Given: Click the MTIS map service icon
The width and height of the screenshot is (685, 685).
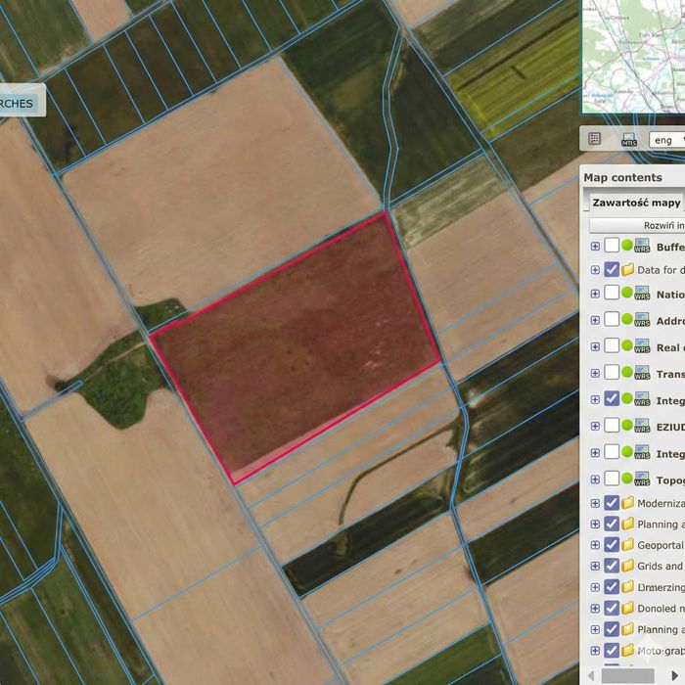Looking at the screenshot, I should (629, 140).
